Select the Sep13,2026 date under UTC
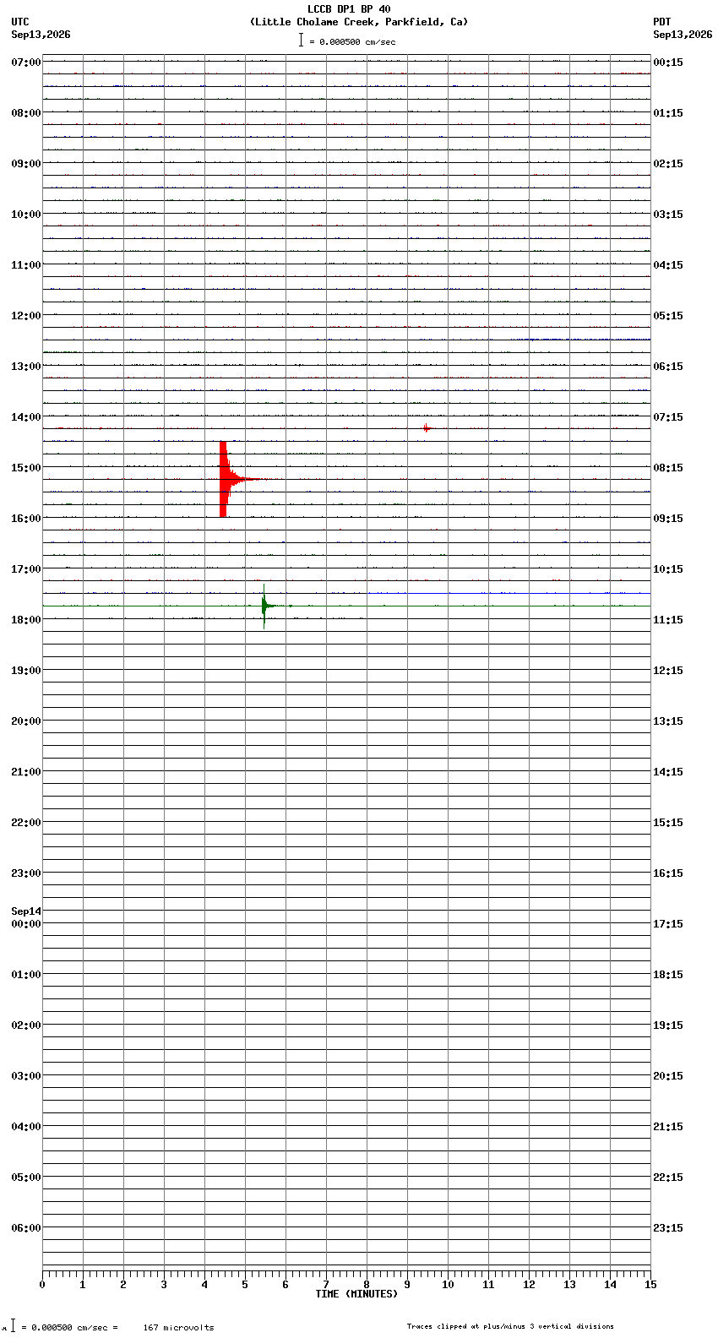 pos(41,35)
